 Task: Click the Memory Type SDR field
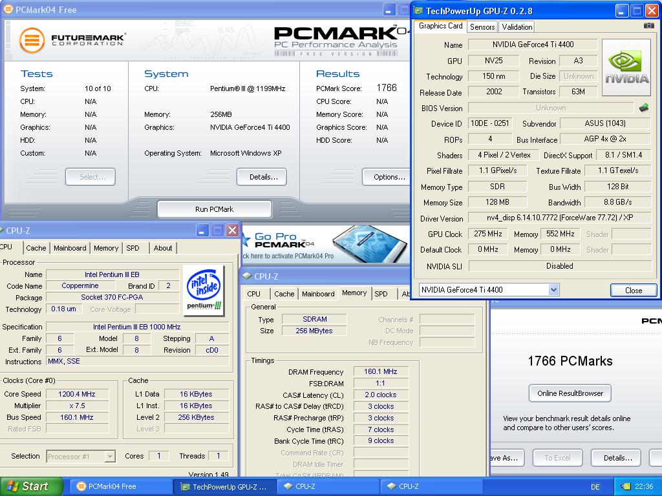pyautogui.click(x=497, y=187)
